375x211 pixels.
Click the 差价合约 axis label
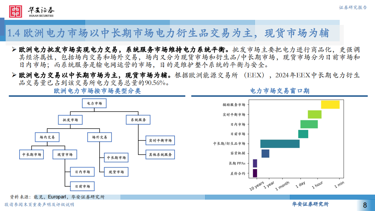pos(238,173)
